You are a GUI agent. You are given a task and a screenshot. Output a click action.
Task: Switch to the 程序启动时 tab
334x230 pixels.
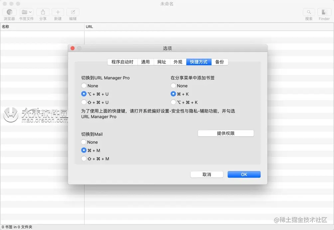pos(122,62)
